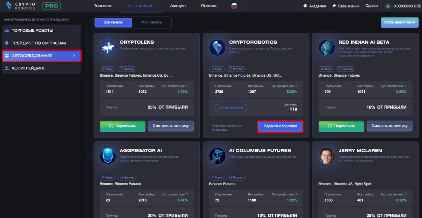Click the Jerry McLaren profile photo

pos(326,156)
